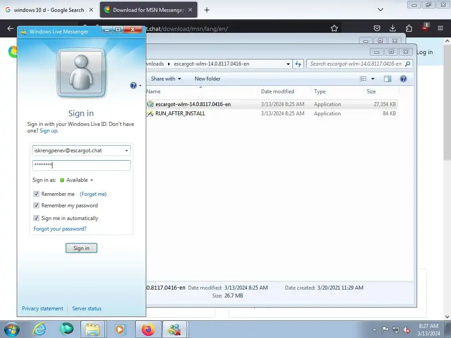451x338 pixels.
Task: Open the Server status link
Action: (x=87, y=309)
